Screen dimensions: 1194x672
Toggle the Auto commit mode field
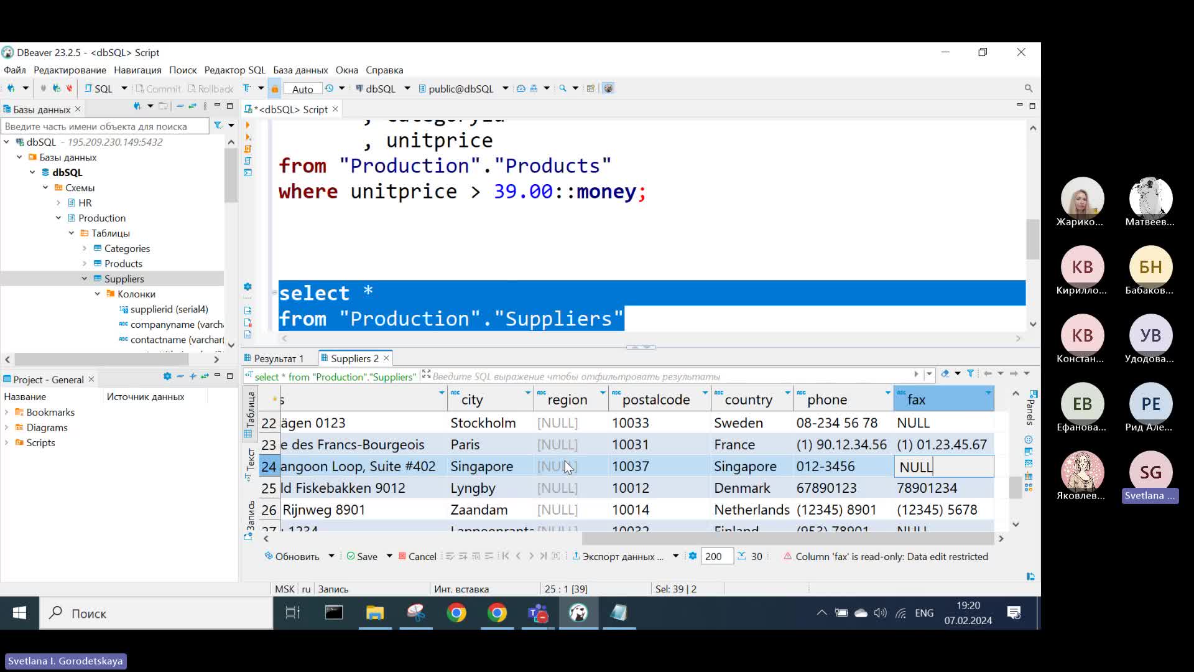click(303, 89)
